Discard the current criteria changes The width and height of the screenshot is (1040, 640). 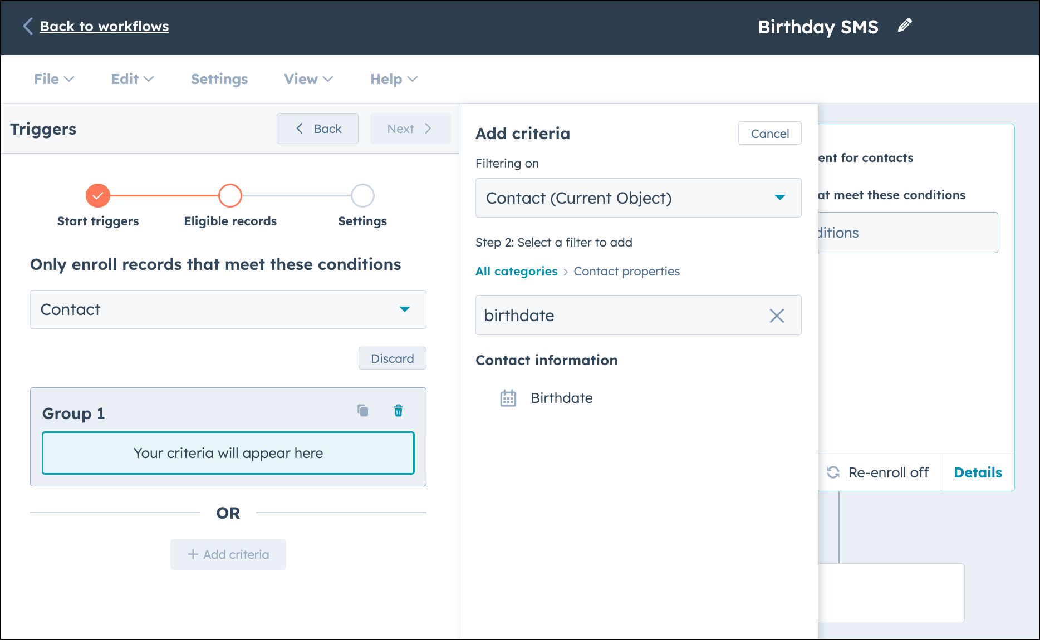393,358
